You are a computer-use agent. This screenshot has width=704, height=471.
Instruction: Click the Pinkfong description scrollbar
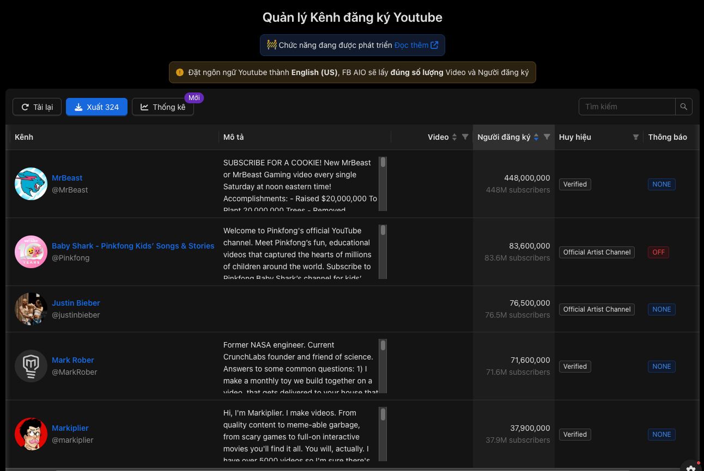(x=383, y=252)
